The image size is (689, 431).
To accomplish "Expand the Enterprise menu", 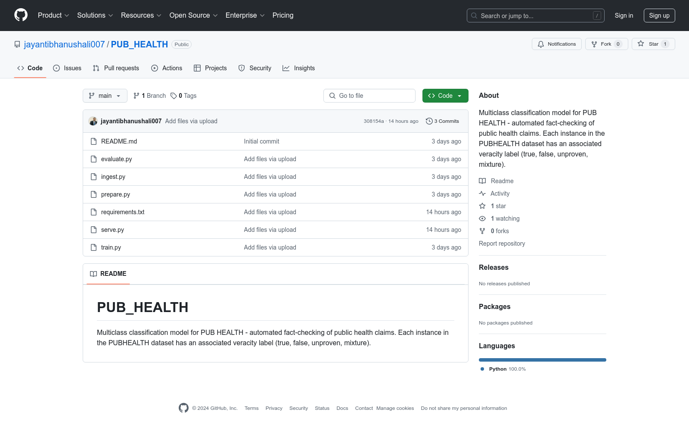I will [245, 16].
